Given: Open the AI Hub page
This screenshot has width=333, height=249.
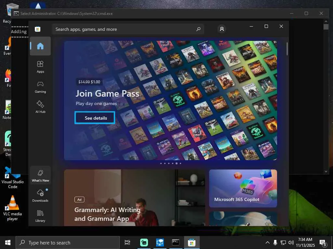Looking at the screenshot, I should point(40,107).
